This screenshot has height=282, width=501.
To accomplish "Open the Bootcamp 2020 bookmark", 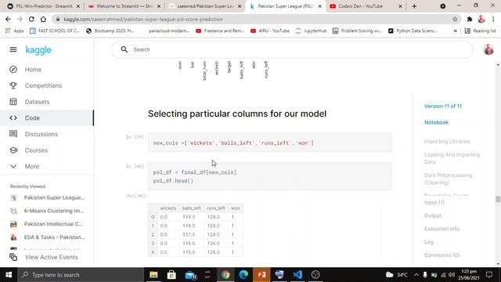I will pyautogui.click(x=110, y=31).
